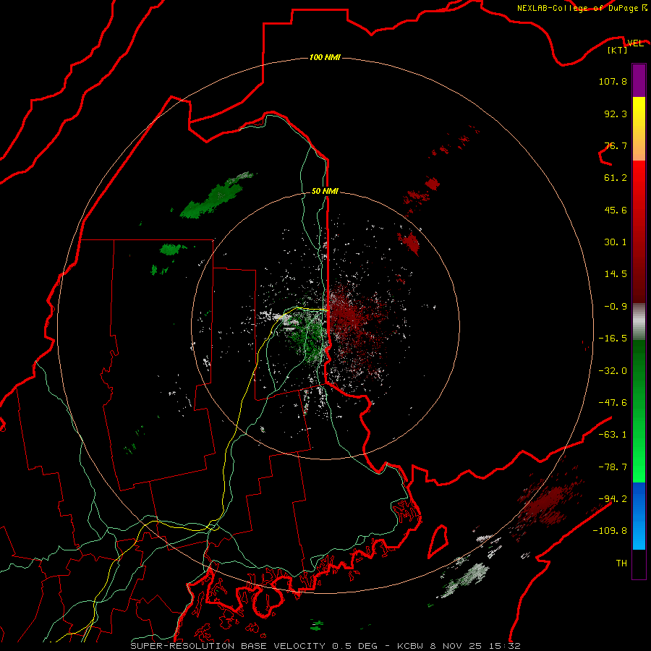Click the VEL legend title
Viewport: 651px width, 651px height.
[x=635, y=43]
